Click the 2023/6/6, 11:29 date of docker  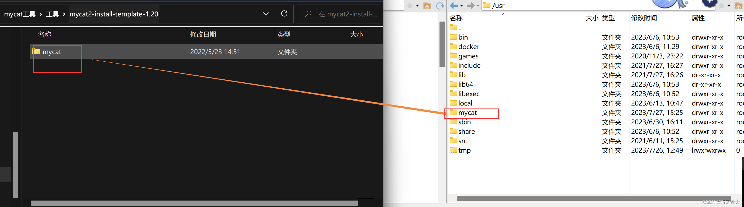655,47
